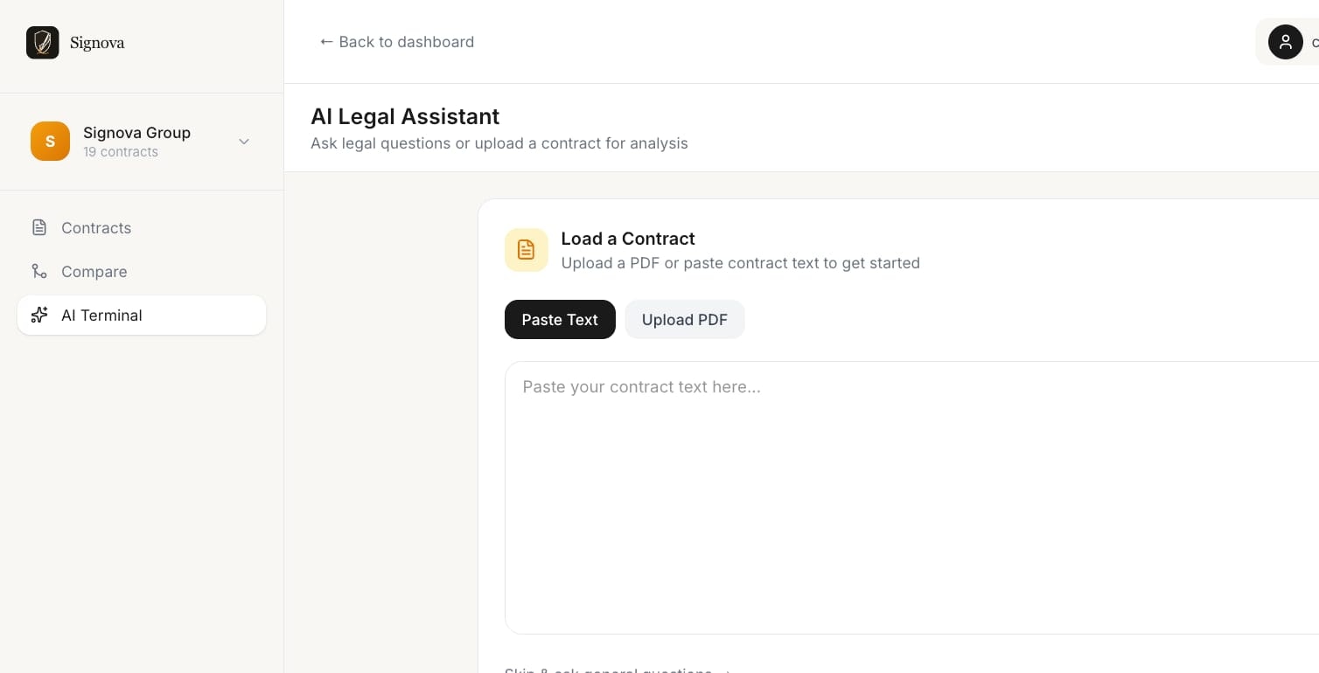Click the document icon beside Load a Contract
1319x673 pixels.
527,250
